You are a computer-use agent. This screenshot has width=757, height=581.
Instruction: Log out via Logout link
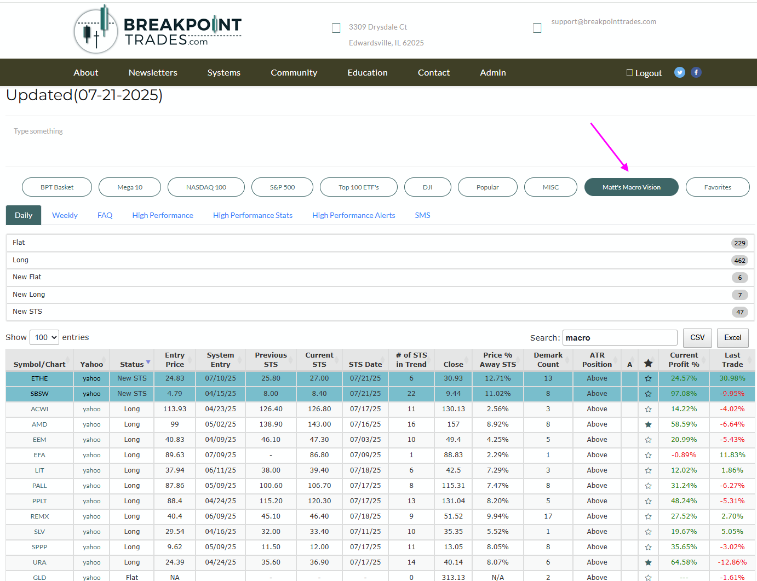(644, 73)
